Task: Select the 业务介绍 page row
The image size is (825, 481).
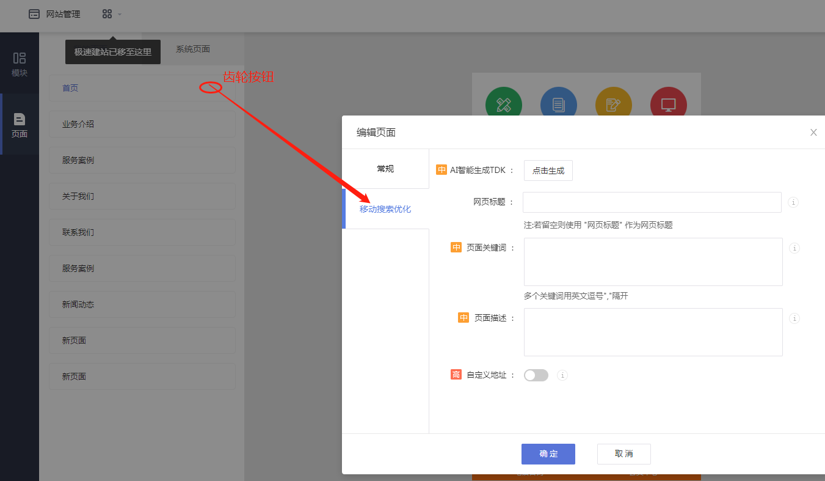Action: (x=142, y=124)
